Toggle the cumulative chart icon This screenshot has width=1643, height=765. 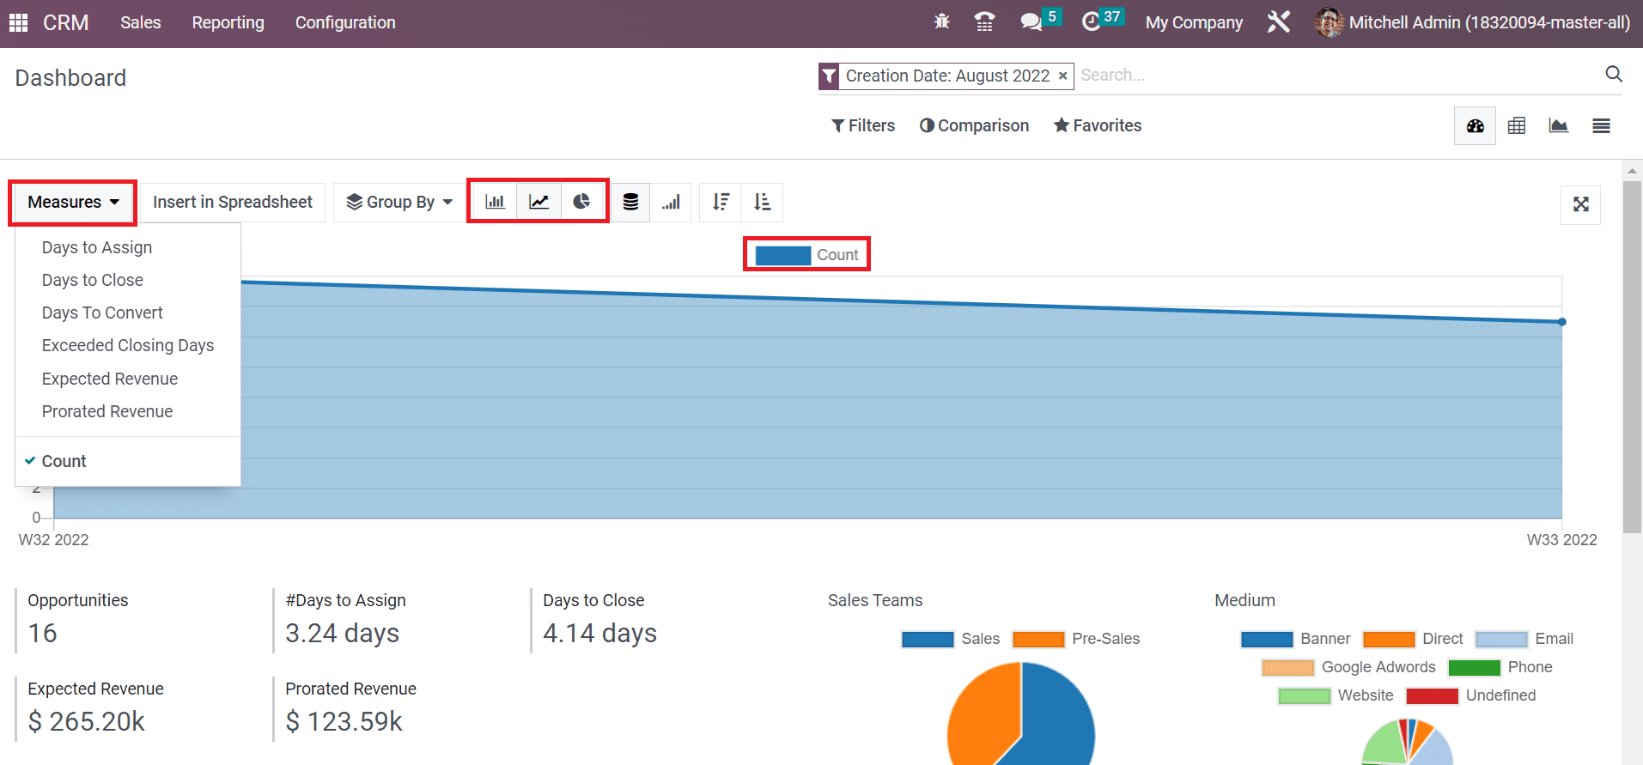click(x=671, y=202)
